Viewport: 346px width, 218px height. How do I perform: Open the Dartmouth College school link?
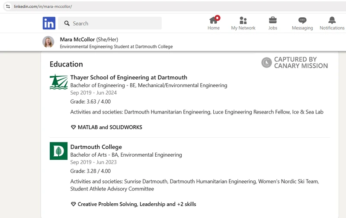click(x=96, y=147)
